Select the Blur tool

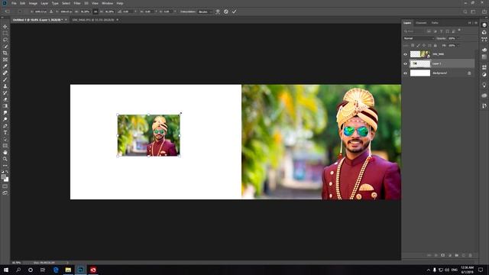5,112
